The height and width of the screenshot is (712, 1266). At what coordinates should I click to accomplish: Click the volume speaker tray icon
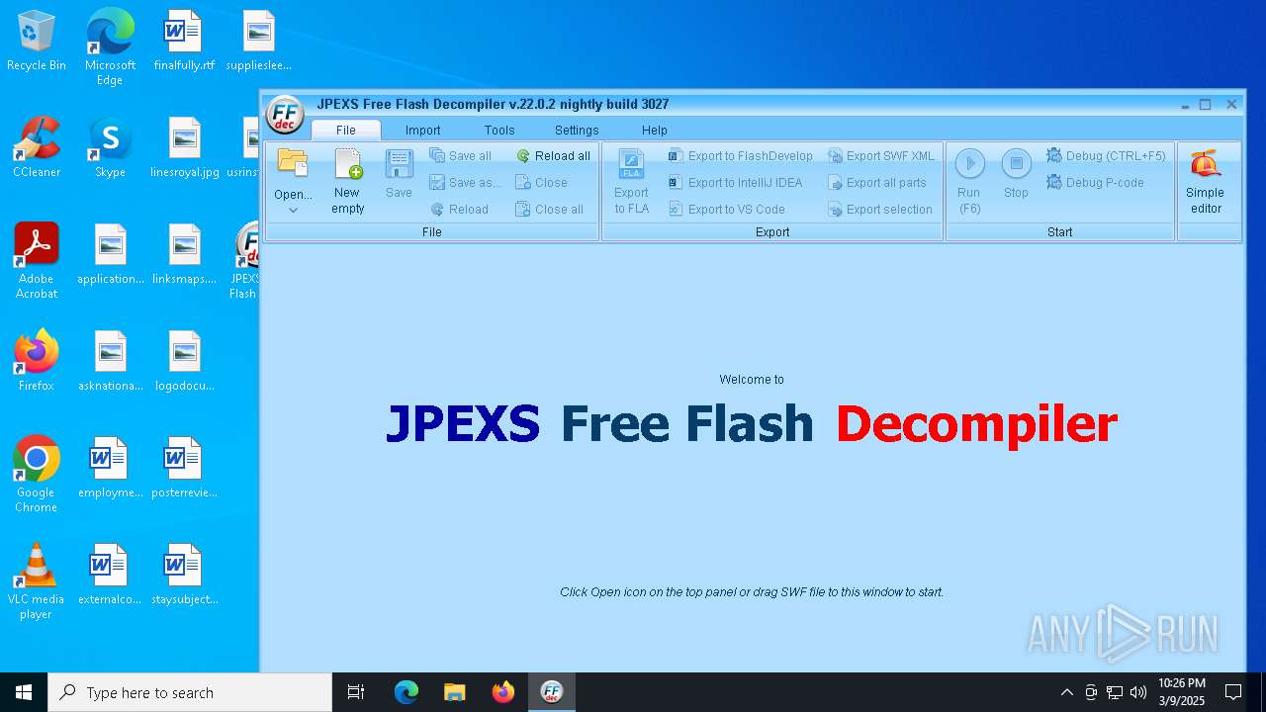(x=1138, y=692)
